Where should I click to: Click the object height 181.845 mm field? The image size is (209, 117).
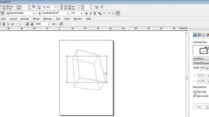point(69,9)
